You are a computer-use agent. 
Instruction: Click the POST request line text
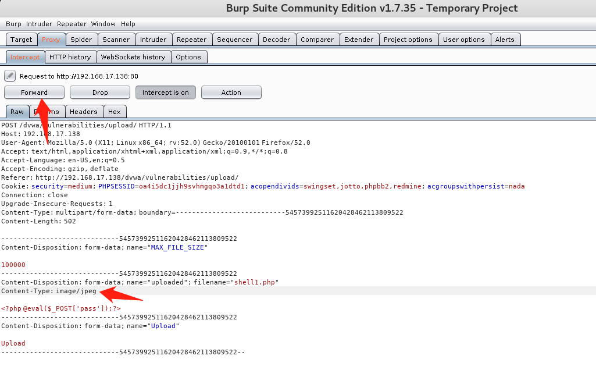(x=86, y=125)
